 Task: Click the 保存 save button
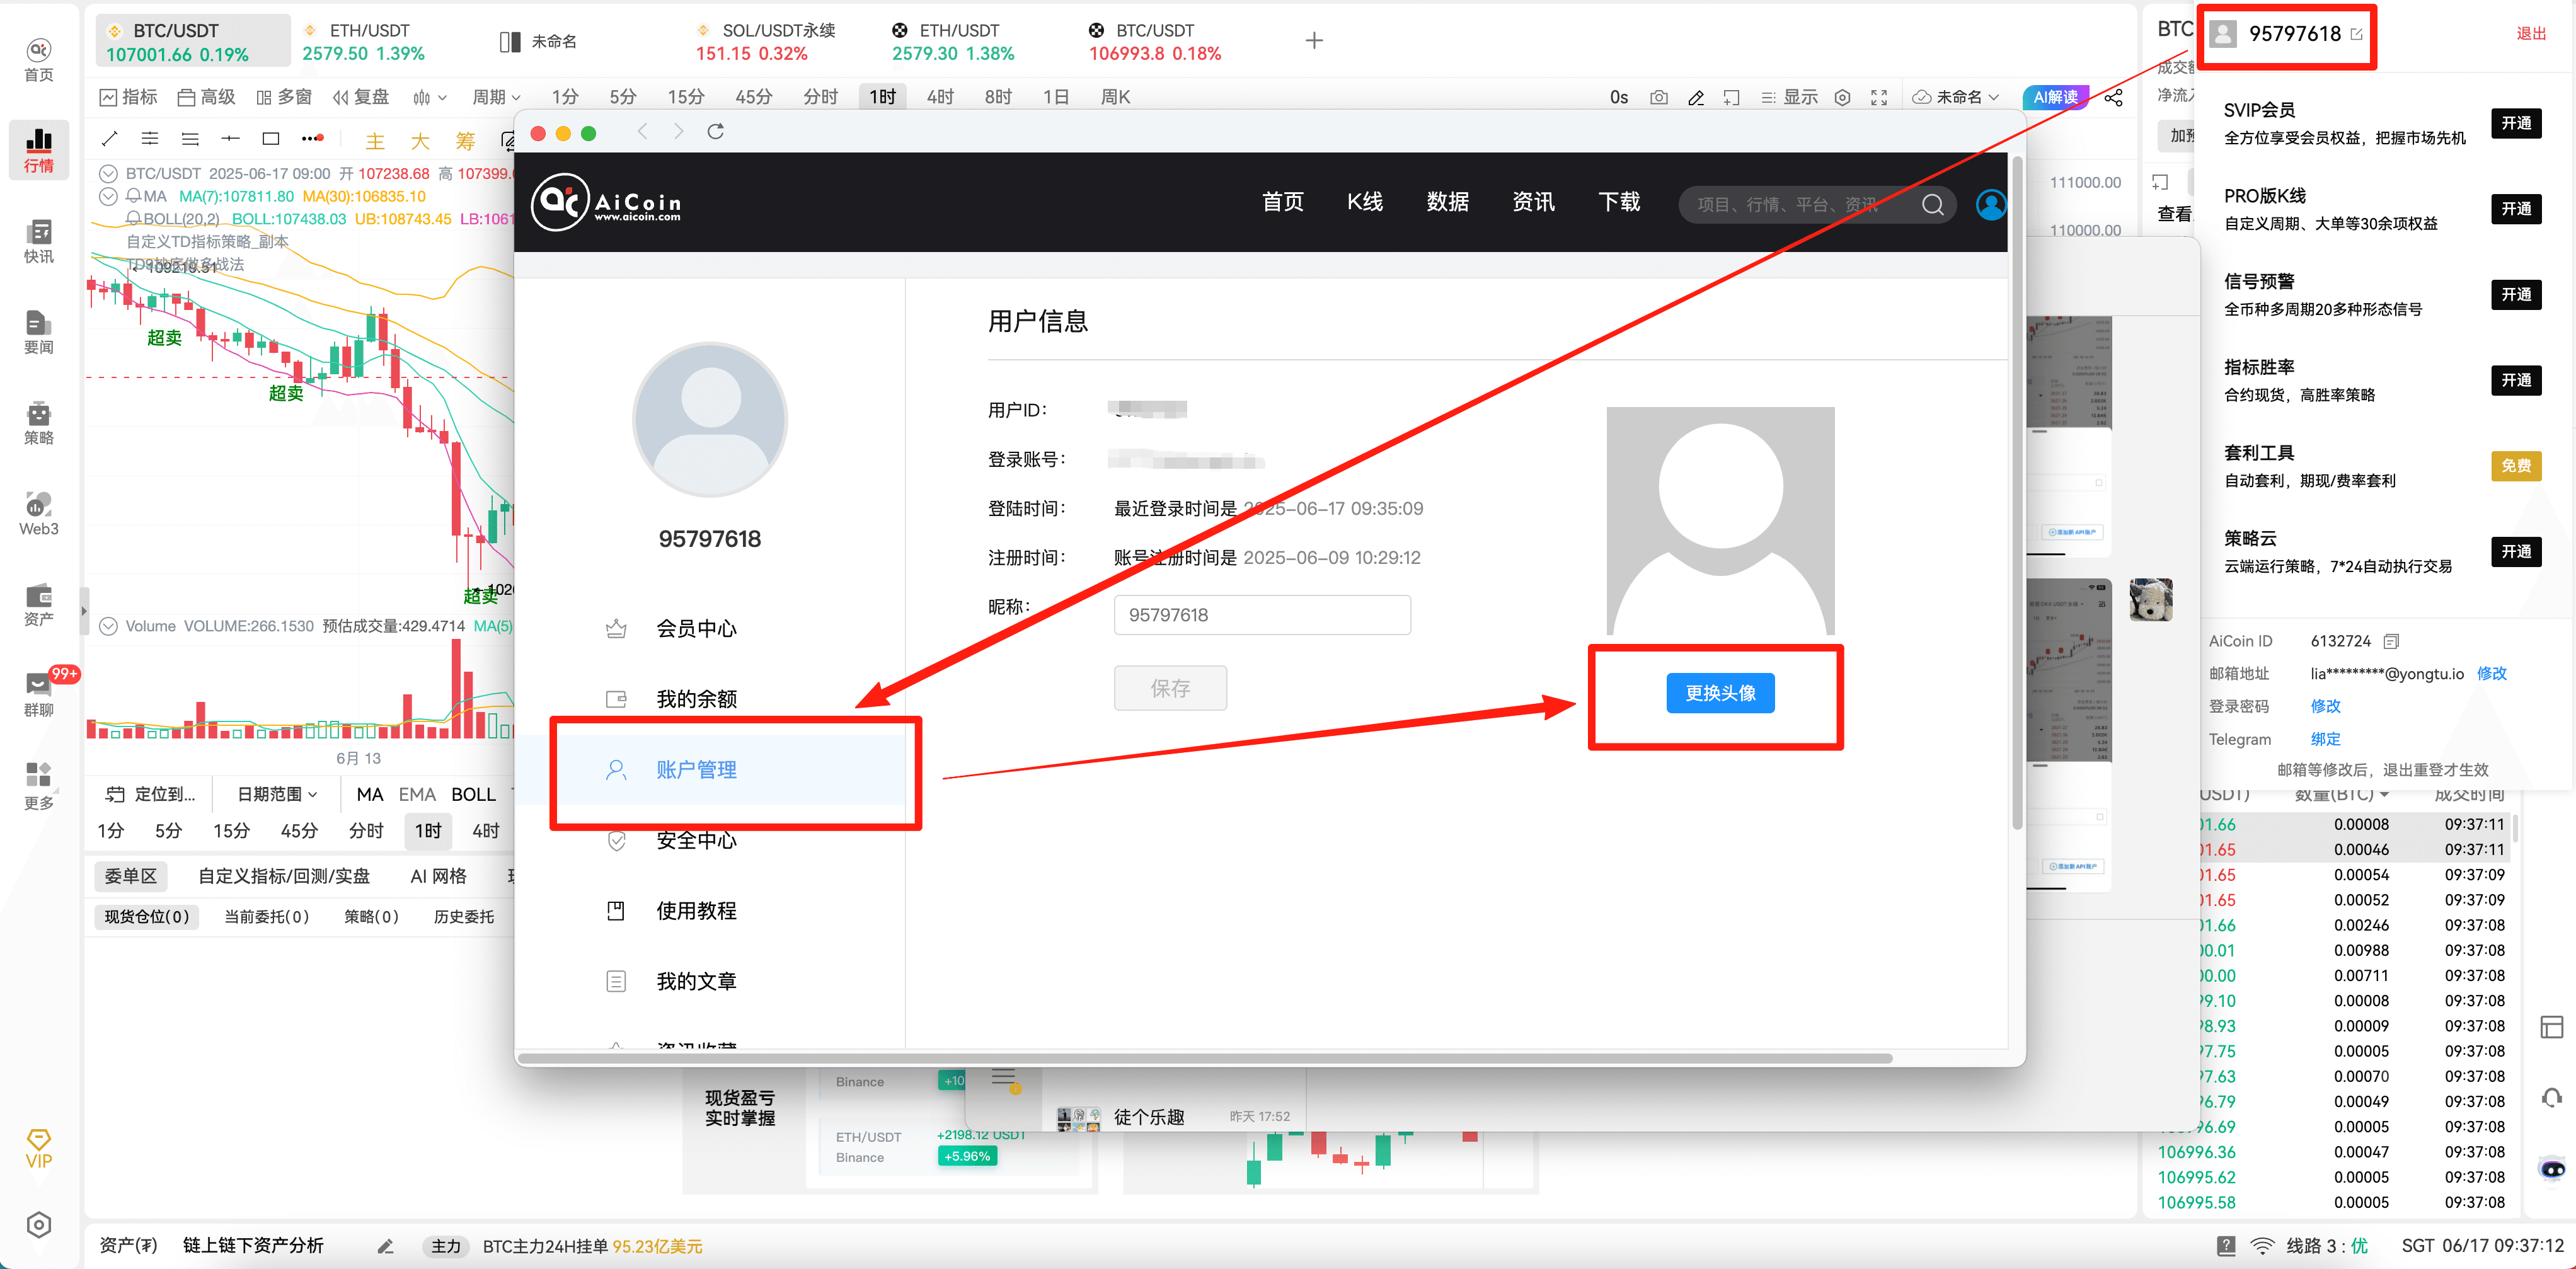click(x=1170, y=688)
